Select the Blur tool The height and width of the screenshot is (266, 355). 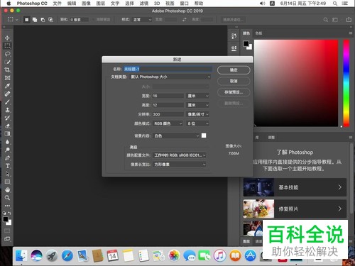click(x=7, y=142)
